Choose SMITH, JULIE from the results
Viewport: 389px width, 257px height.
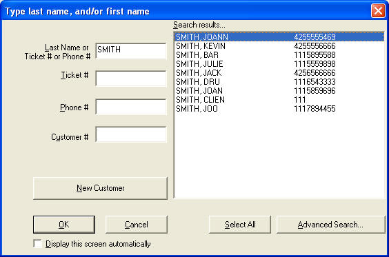pos(279,63)
